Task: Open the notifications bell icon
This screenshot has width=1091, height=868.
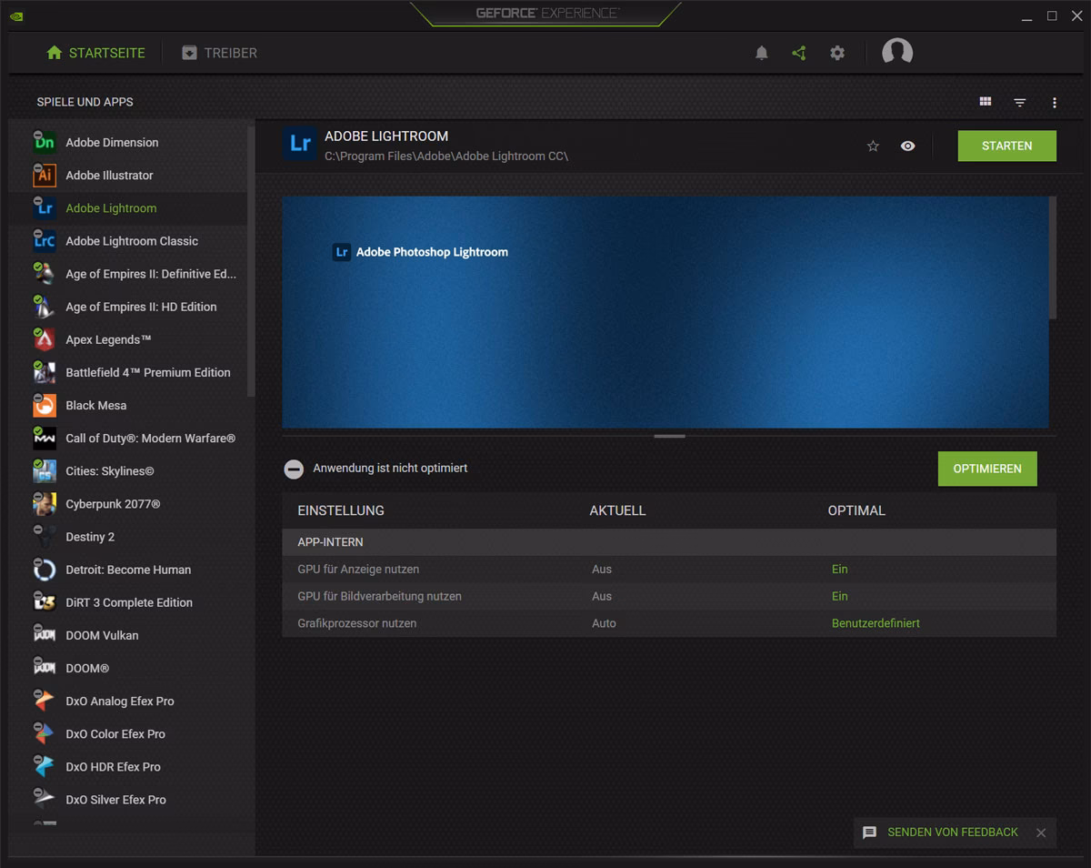Action: pos(762,53)
